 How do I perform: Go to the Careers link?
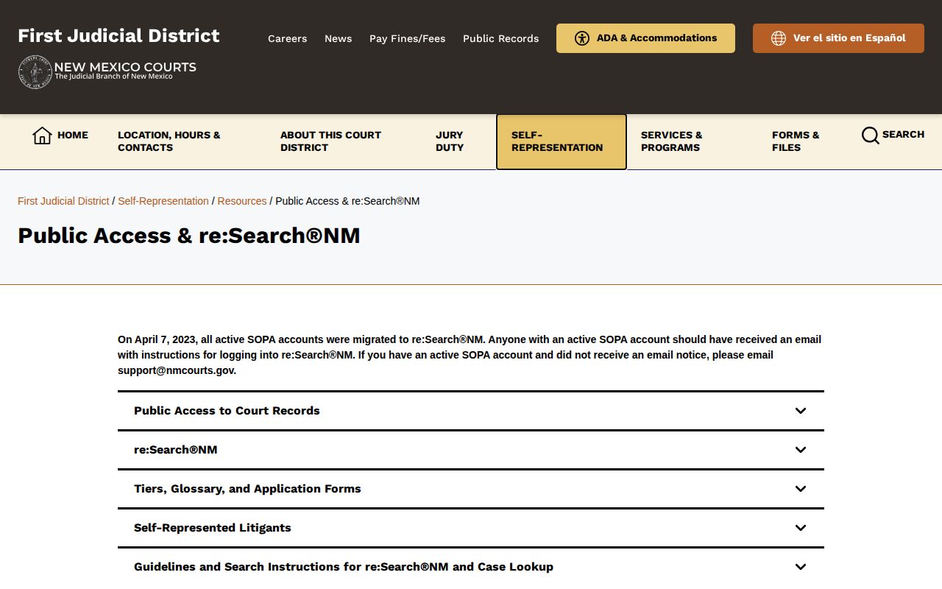pyautogui.click(x=287, y=38)
